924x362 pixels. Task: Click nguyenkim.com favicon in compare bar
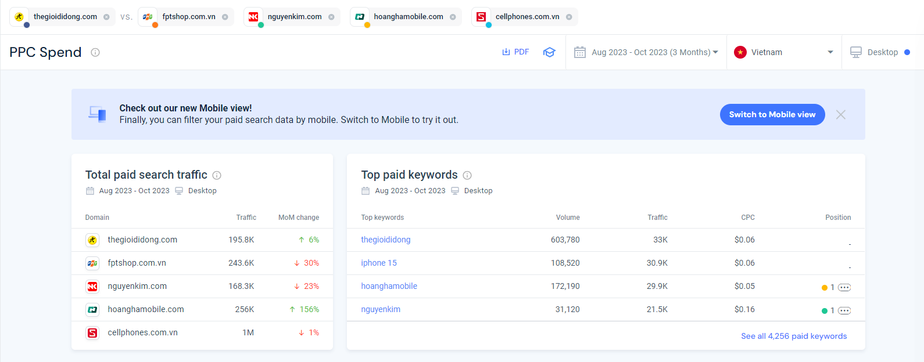tap(253, 17)
